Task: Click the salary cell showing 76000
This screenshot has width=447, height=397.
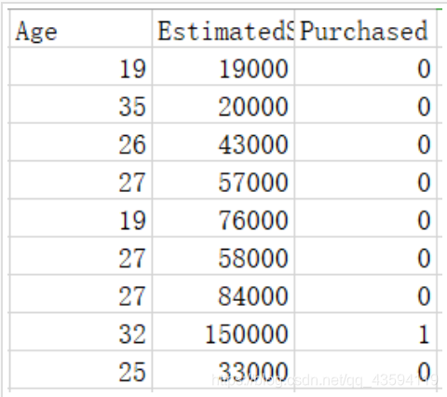Action: tap(223, 218)
